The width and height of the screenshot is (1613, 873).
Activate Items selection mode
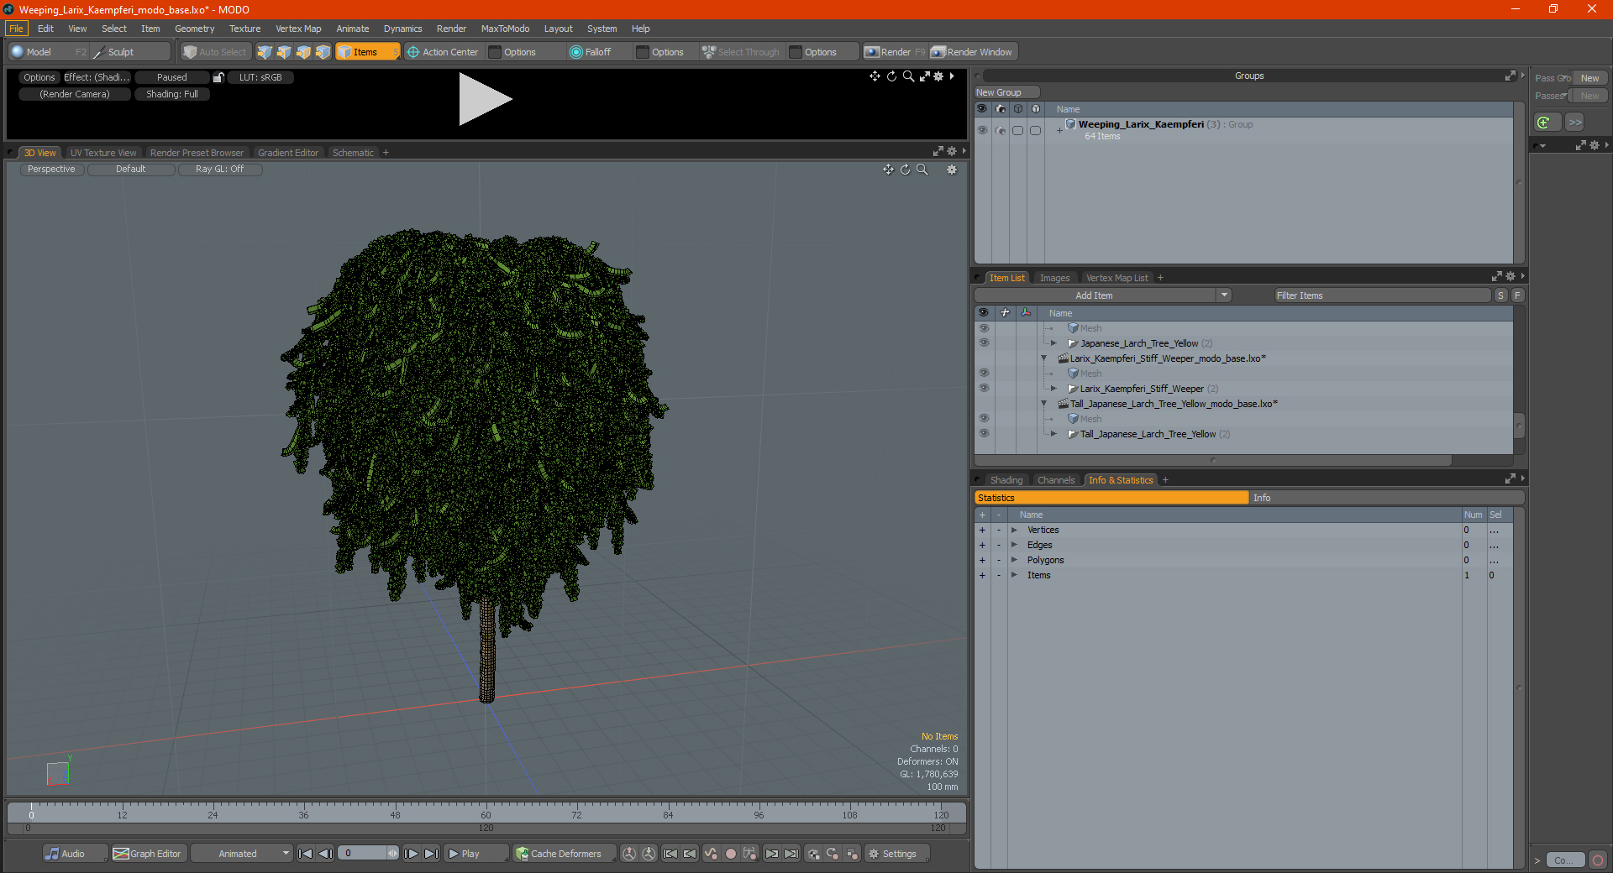(368, 52)
